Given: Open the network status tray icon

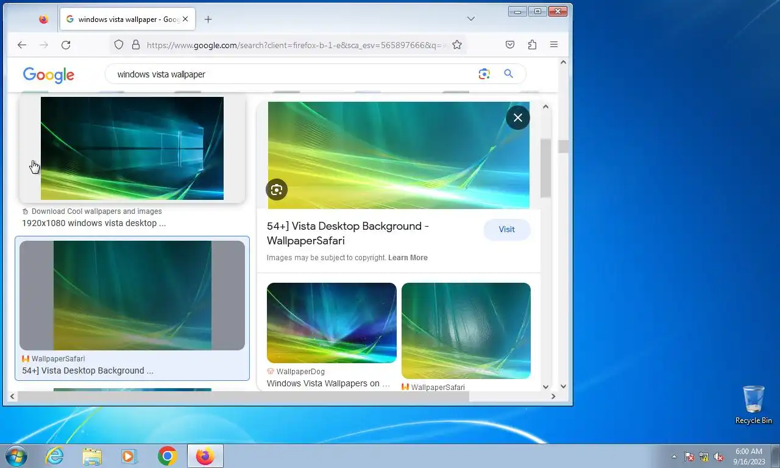Looking at the screenshot, I should [x=704, y=456].
